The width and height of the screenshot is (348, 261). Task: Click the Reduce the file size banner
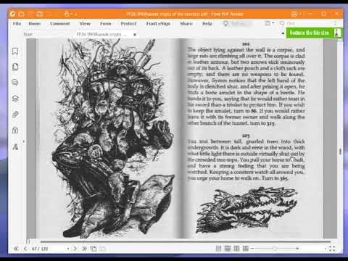tap(314, 33)
